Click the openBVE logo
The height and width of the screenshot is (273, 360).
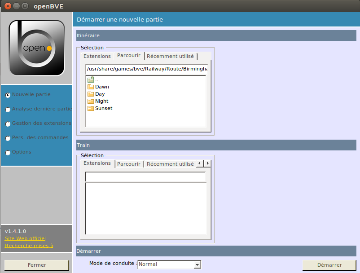[x=36, y=47]
